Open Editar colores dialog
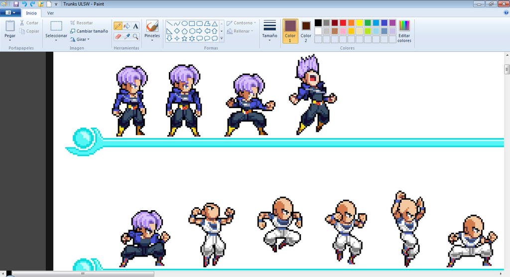The image size is (510, 277). 404,31
